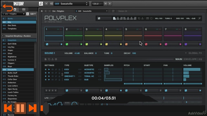Image resolution: width=207 pixels, height=116 pixels.
Task: Select the MAIN tab
Action: click(x=179, y=59)
